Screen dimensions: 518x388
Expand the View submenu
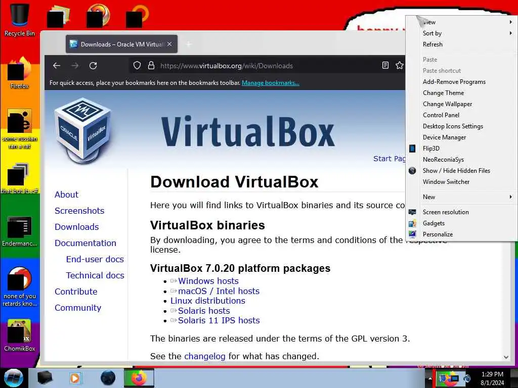point(461,22)
